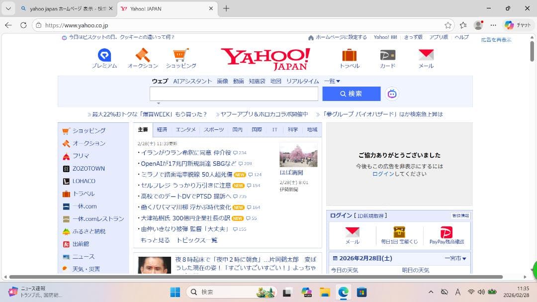Switch search to 知恵袋 mode

(x=257, y=81)
